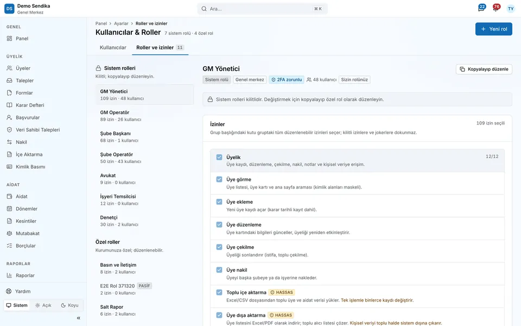Click the Kopyalayıp düzenle button
The height and width of the screenshot is (326, 521).
(484, 69)
